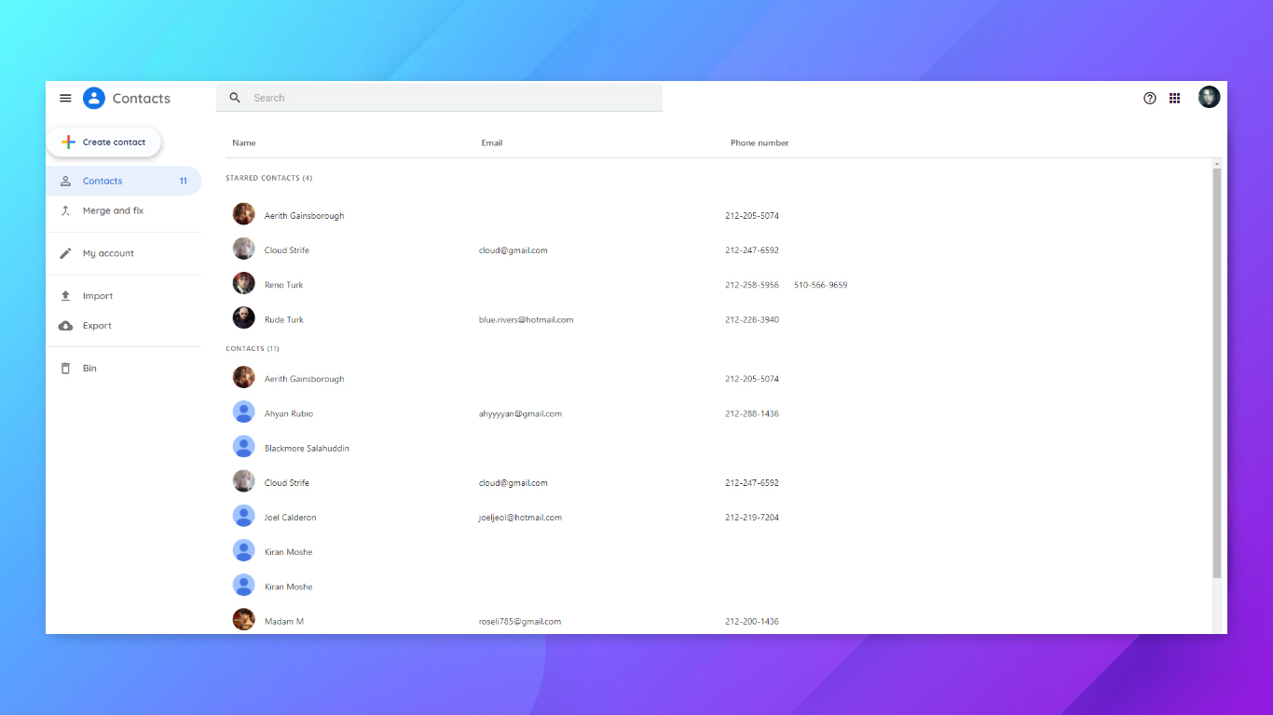
Task: Open Blackmore Salahuddin contact name
Action: [307, 448]
